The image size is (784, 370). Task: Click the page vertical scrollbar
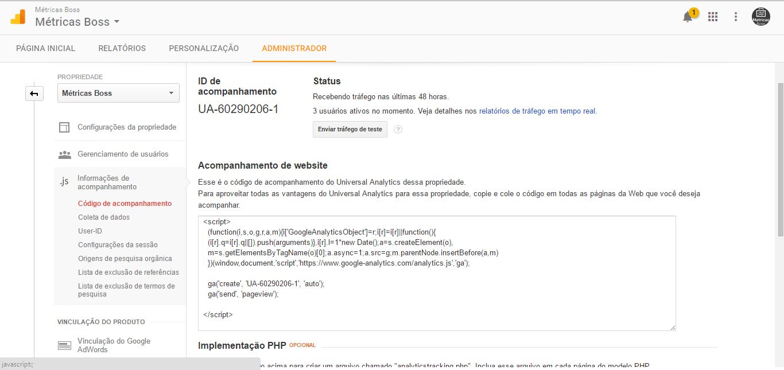point(779,161)
